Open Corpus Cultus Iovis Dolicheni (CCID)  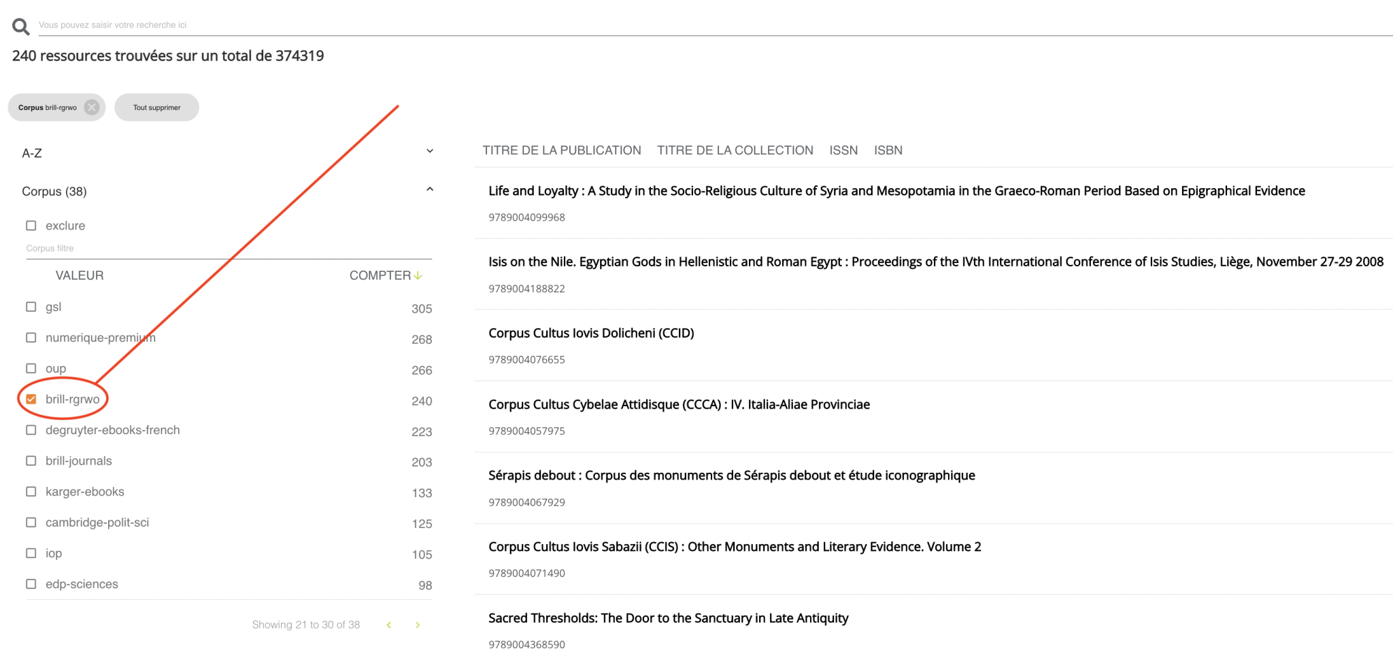591,333
